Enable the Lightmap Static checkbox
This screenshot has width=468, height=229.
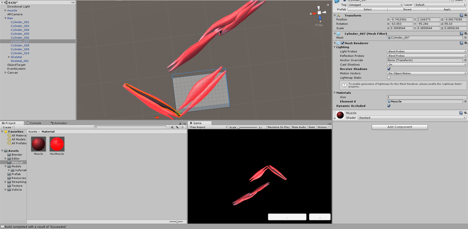(389, 78)
